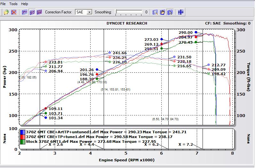
Task: Click the blue swatch for untuned1.drf run
Action: [23, 132]
